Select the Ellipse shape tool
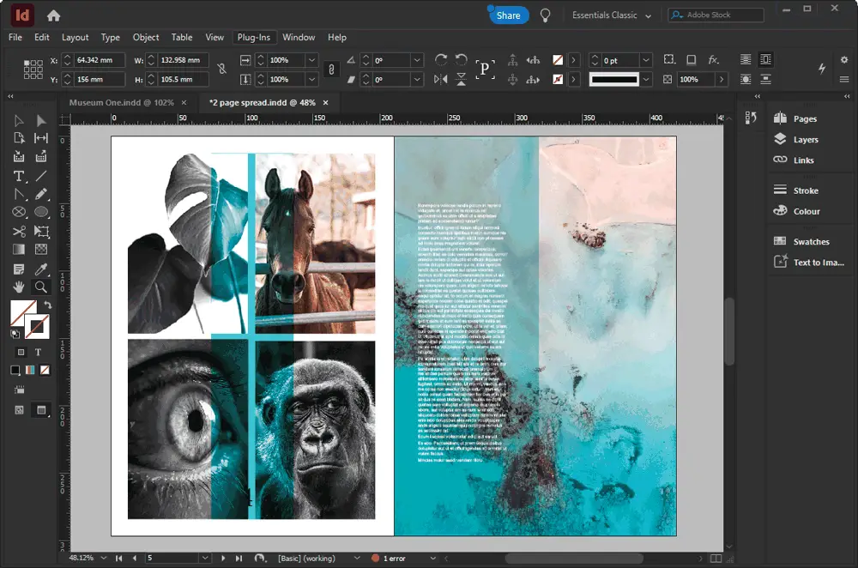The image size is (858, 568). [x=41, y=212]
